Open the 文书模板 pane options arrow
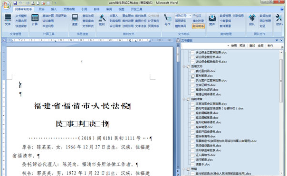Image resolution: width=287 pixels, height=176 pixels. click(277, 40)
